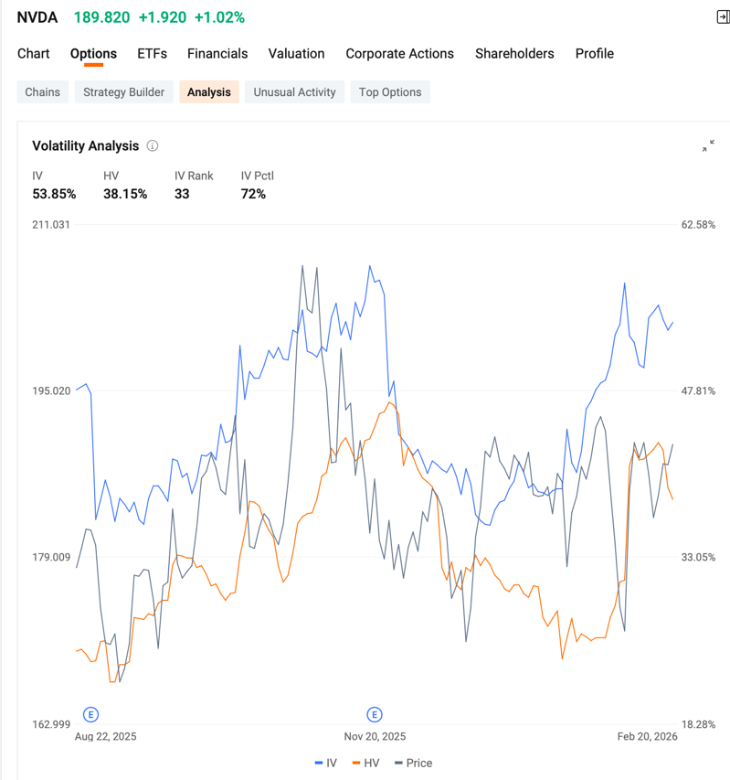Click the August earnings E marker
Image resolution: width=730 pixels, height=780 pixels.
pos(90,715)
